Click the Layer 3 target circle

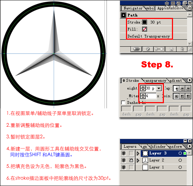(x=180, y=153)
